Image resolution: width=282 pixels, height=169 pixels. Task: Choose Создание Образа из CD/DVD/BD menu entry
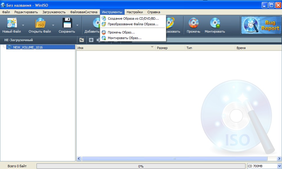(133, 19)
